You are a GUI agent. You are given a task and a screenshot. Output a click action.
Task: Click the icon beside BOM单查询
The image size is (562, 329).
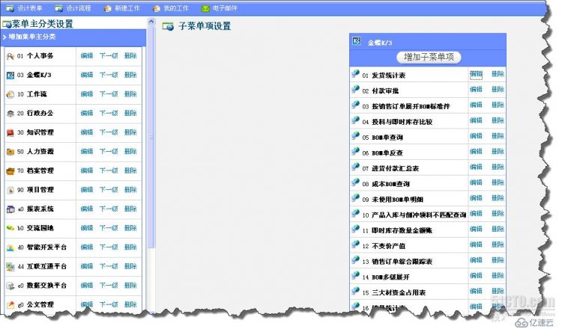click(355, 135)
